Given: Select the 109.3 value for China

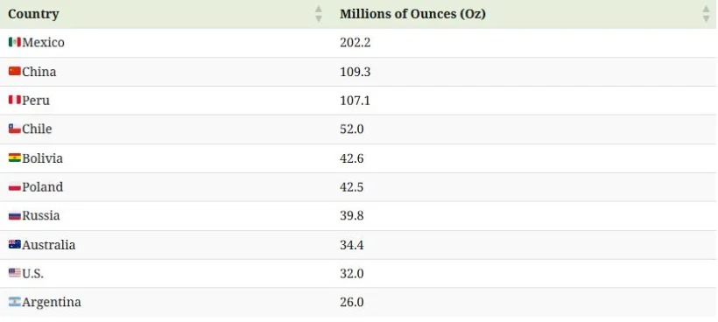Looking at the screenshot, I should point(355,72).
